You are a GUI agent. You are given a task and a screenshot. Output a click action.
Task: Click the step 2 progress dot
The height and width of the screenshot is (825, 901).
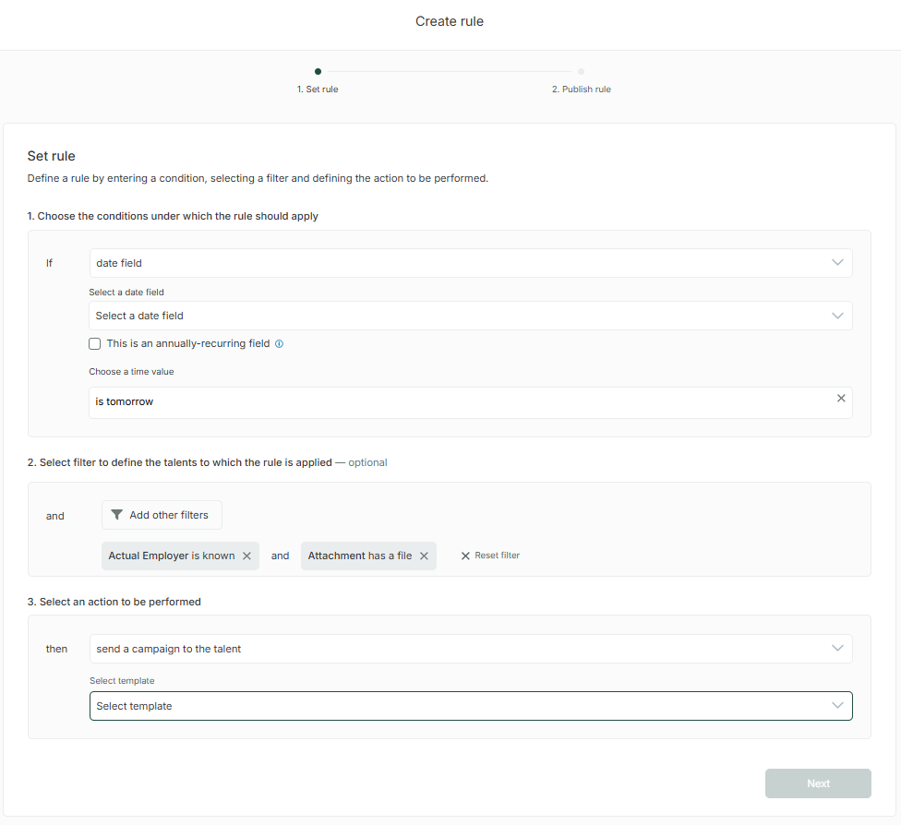click(581, 71)
